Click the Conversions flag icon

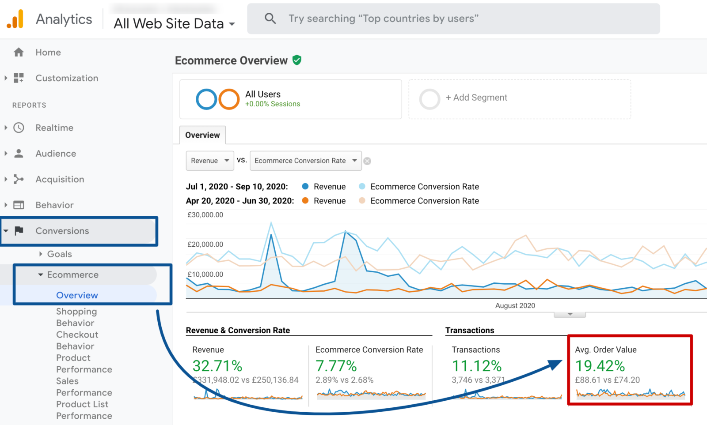(19, 231)
